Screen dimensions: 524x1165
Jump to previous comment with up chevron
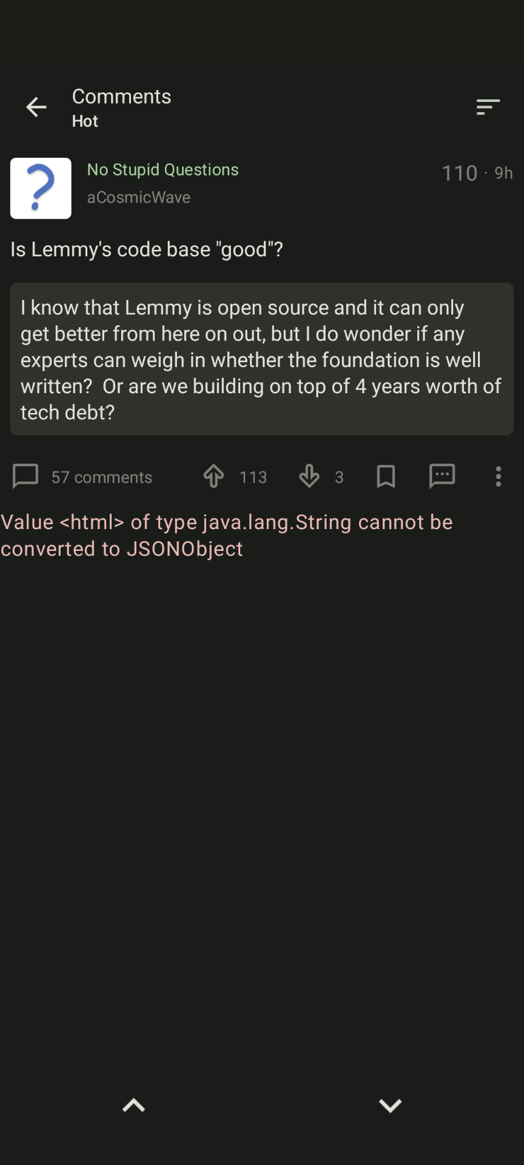[x=134, y=1106]
